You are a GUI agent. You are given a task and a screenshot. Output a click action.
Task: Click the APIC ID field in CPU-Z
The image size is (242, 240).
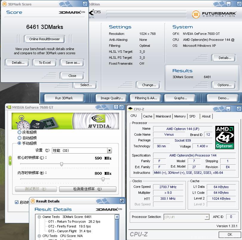pos(231,217)
